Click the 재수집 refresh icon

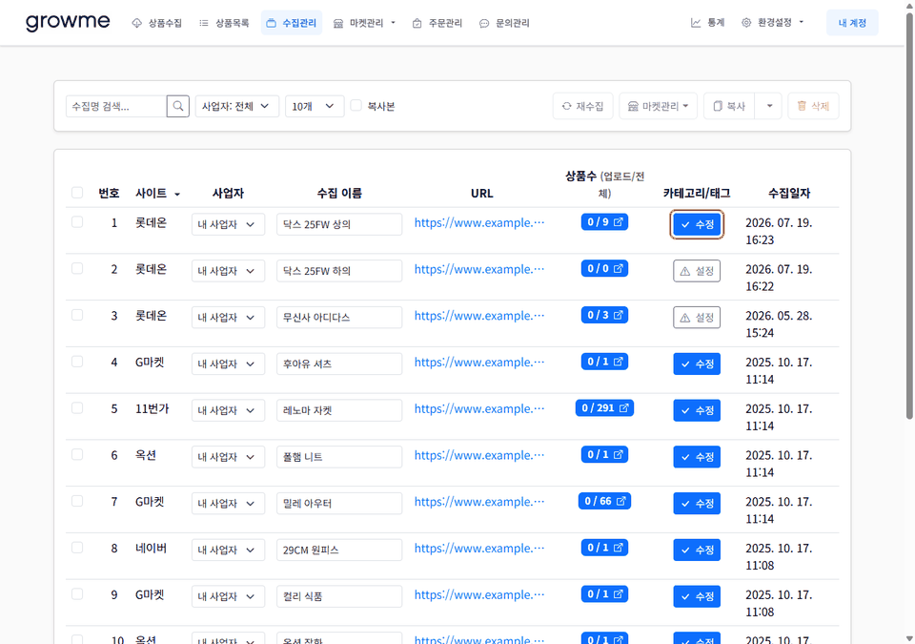566,106
